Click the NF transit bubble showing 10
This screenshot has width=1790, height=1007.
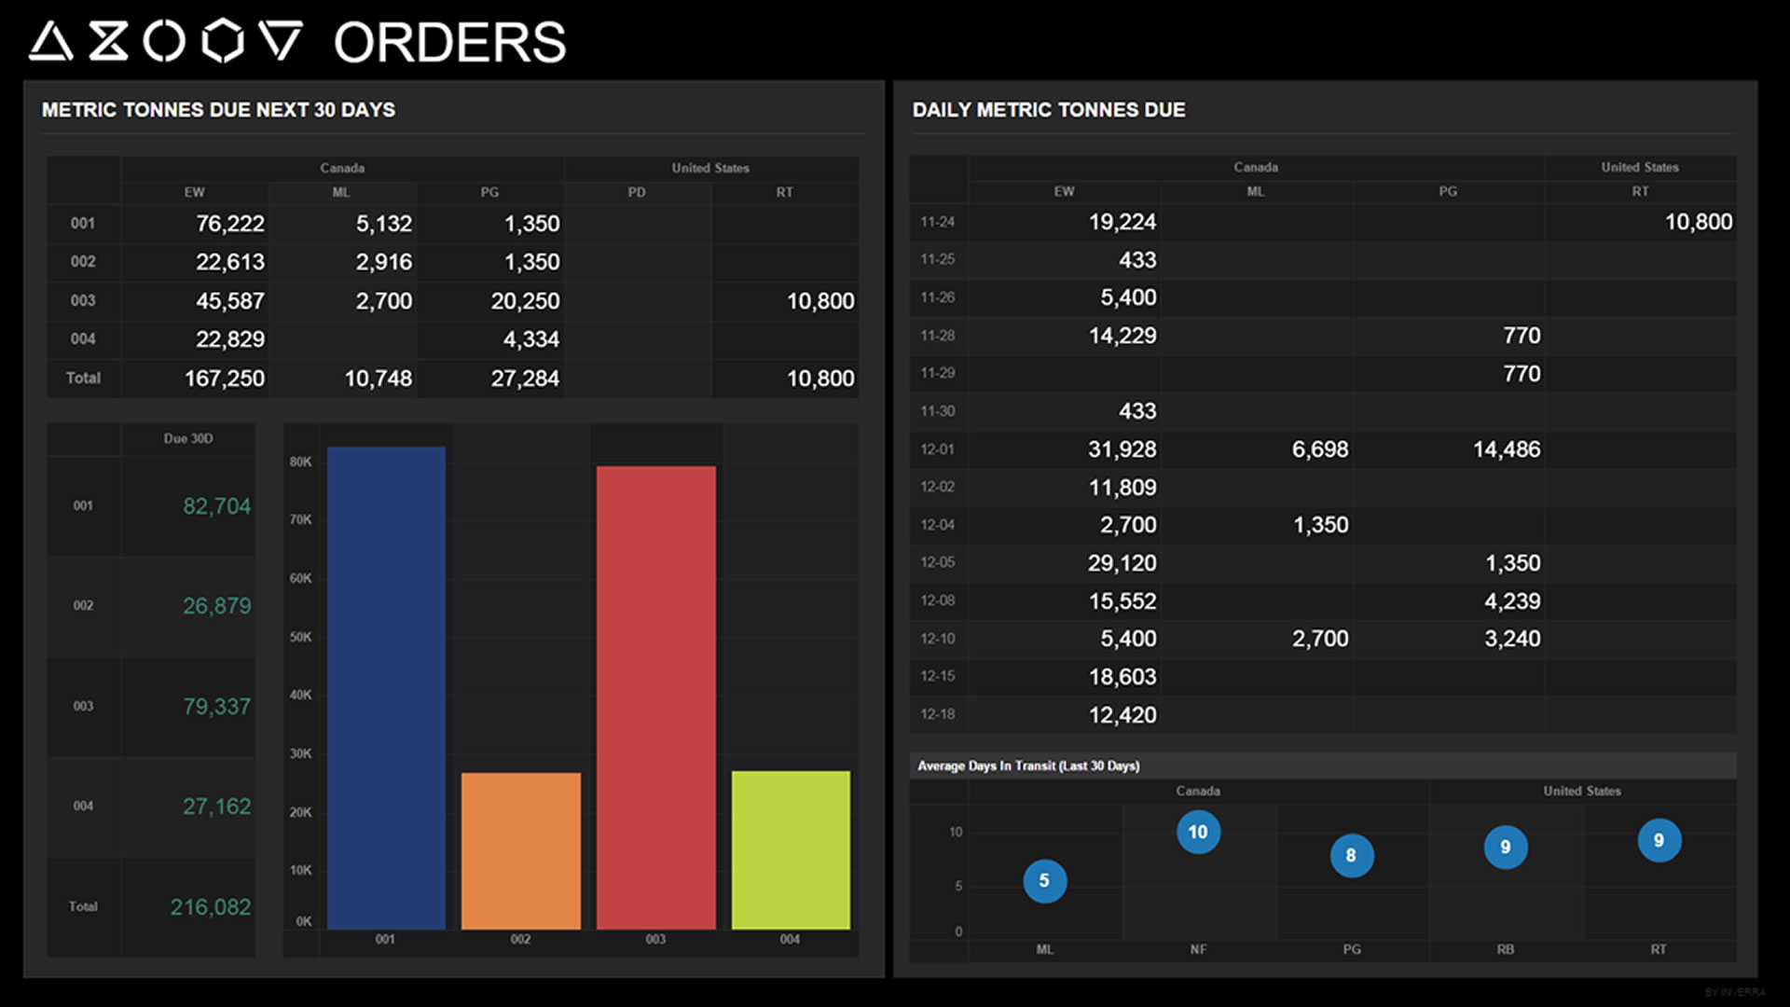tap(1198, 832)
